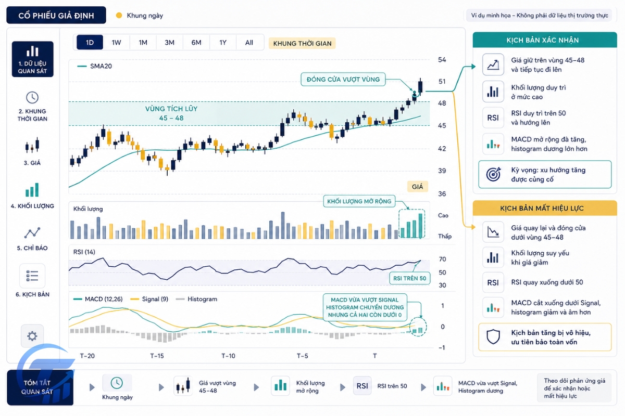Screen dimensions: 625x416
Task: Click the downtrend chart icon beside 'Giá quay lại và đóng cửa'
Action: tap(493, 232)
